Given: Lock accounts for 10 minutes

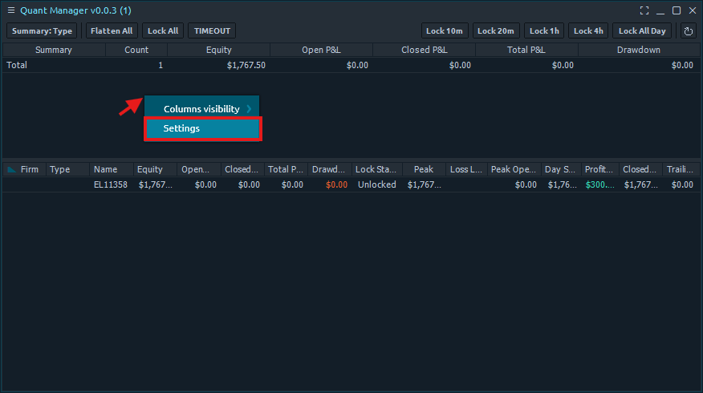Looking at the screenshot, I should click(x=445, y=31).
